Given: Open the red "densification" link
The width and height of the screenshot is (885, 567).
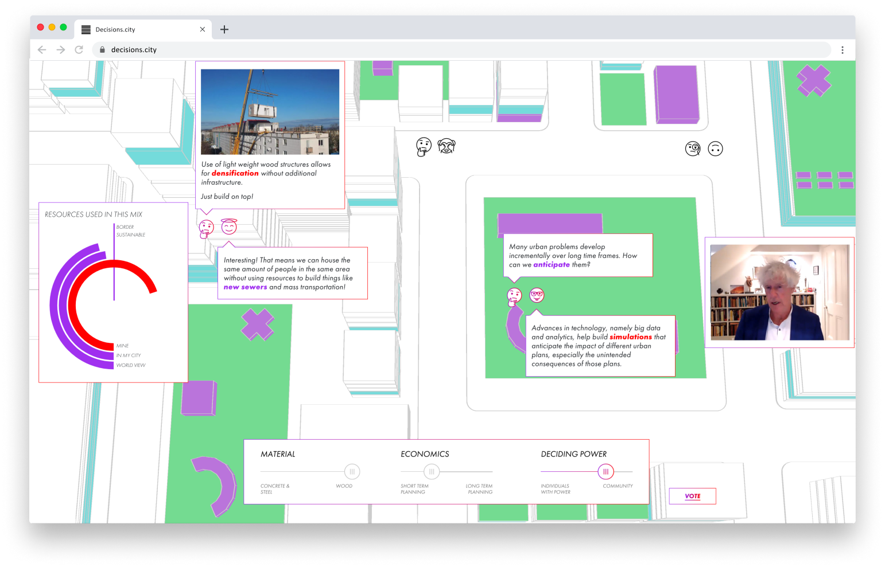Looking at the screenshot, I should 235,173.
